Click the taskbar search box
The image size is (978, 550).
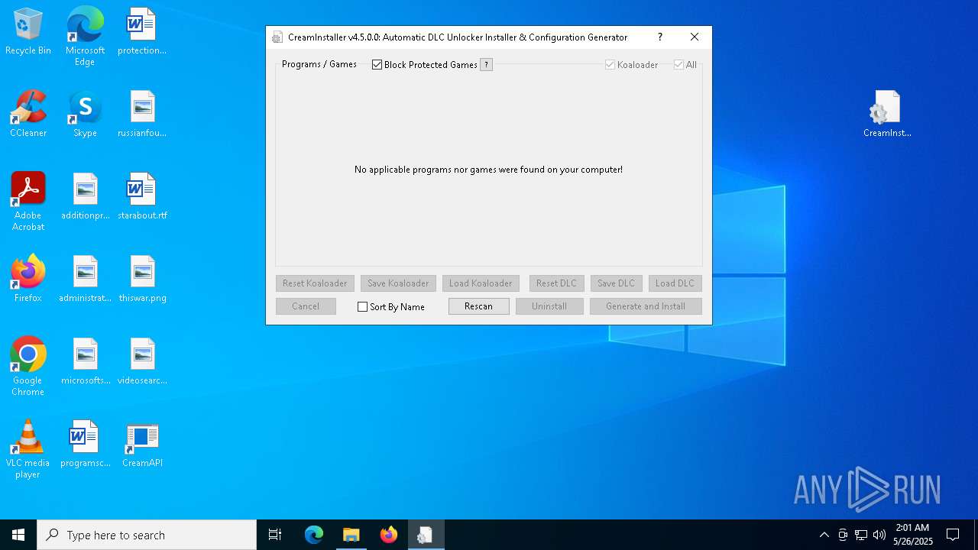pos(147,535)
